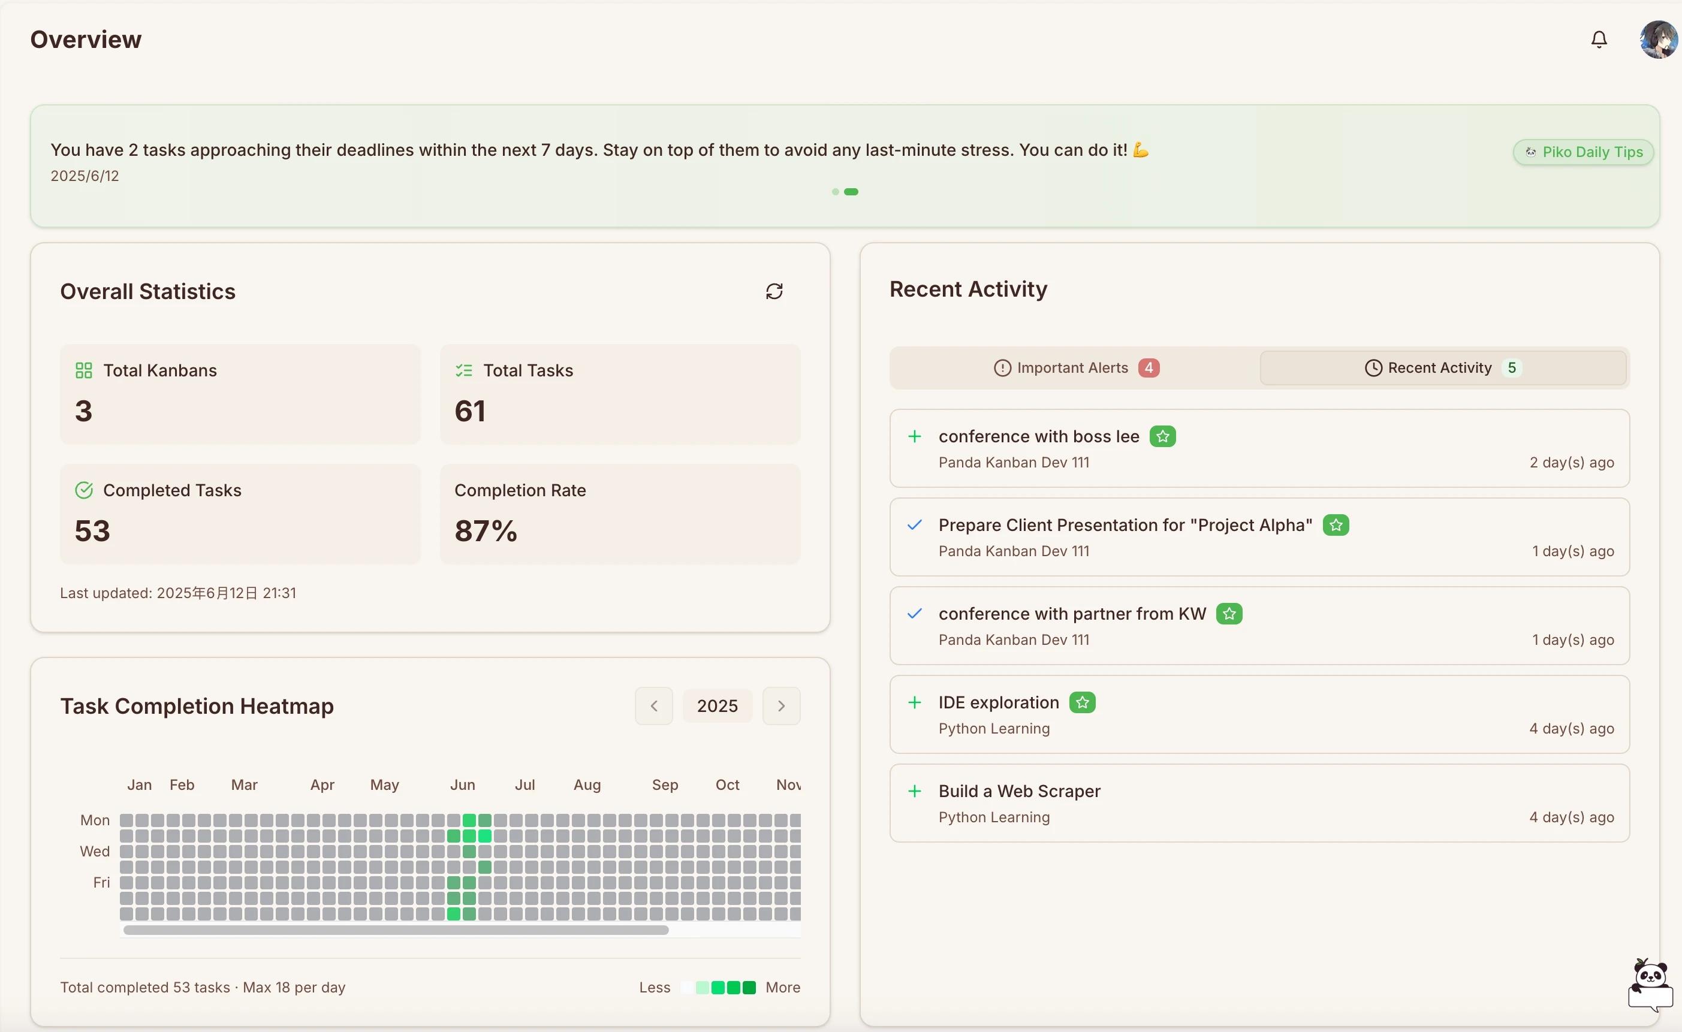The image size is (1682, 1032).
Task: Click the darkest green legend swatch
Action: pyautogui.click(x=749, y=988)
